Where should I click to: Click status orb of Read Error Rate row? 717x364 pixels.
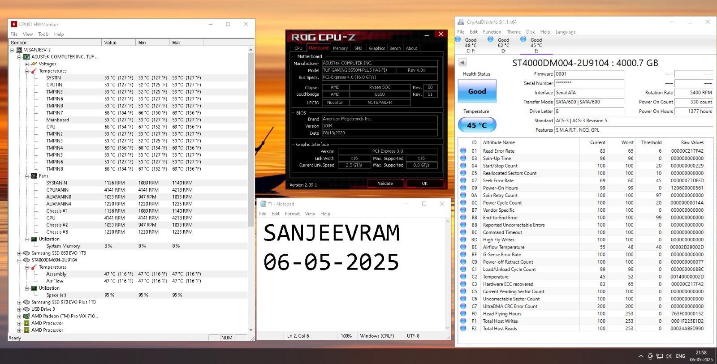tap(463, 151)
